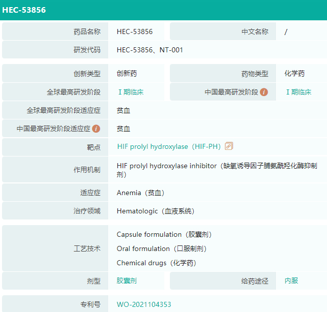Open the 内服 administration route link

tap(291, 280)
